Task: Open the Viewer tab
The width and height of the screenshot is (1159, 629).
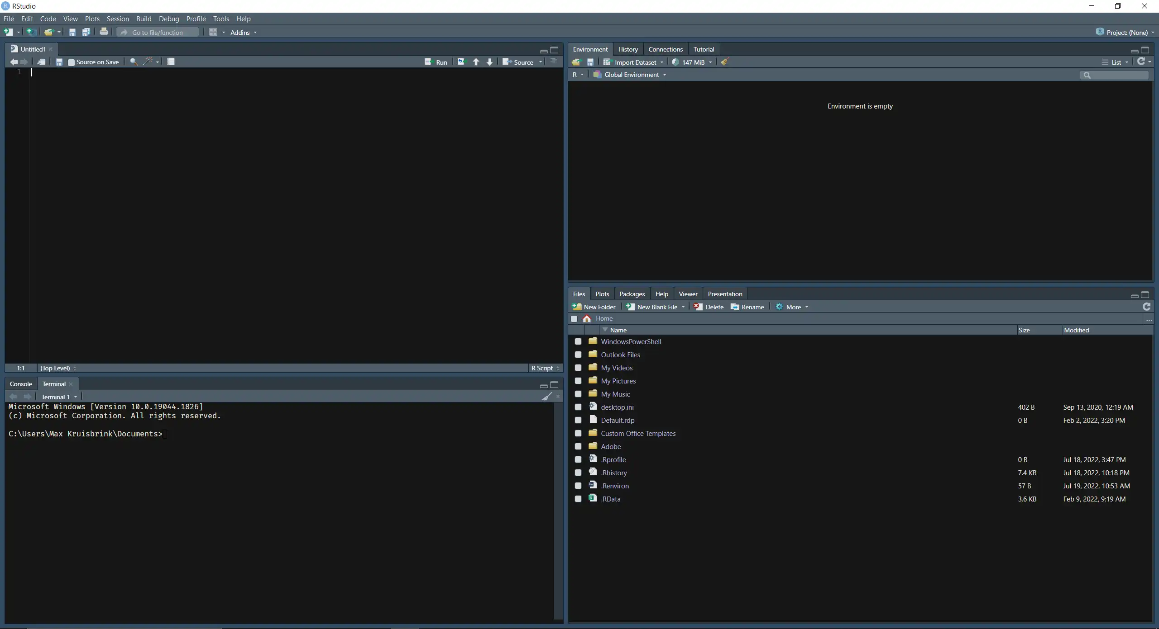Action: pos(688,294)
